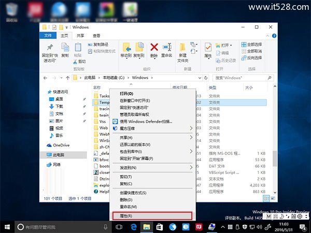This screenshot has width=311, height=233.
Task: Collapse the ribbon with the chevron
Action: click(267, 36)
